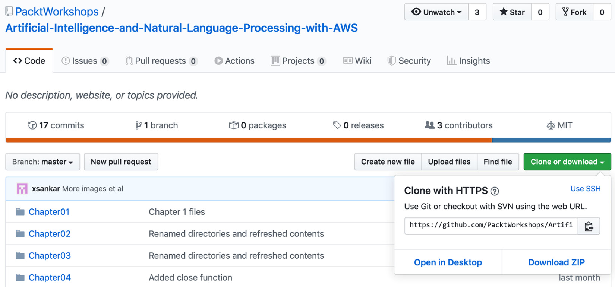Viewport: 615px width, 287px height.
Task: Open commit message Chapter 1 files
Action: tap(177, 212)
